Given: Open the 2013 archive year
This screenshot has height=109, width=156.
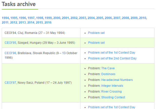Looking at the screenshot, I should coord(22,23).
